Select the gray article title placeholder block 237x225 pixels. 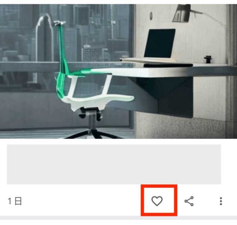click(x=114, y=164)
